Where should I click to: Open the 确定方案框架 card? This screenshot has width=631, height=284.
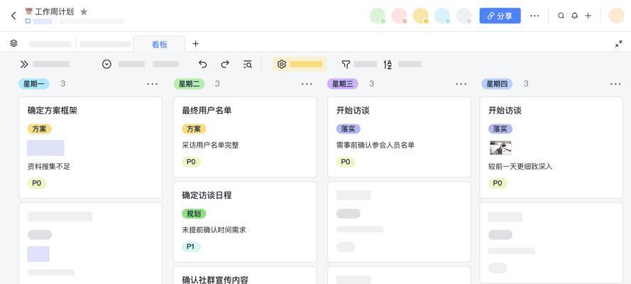click(x=91, y=147)
